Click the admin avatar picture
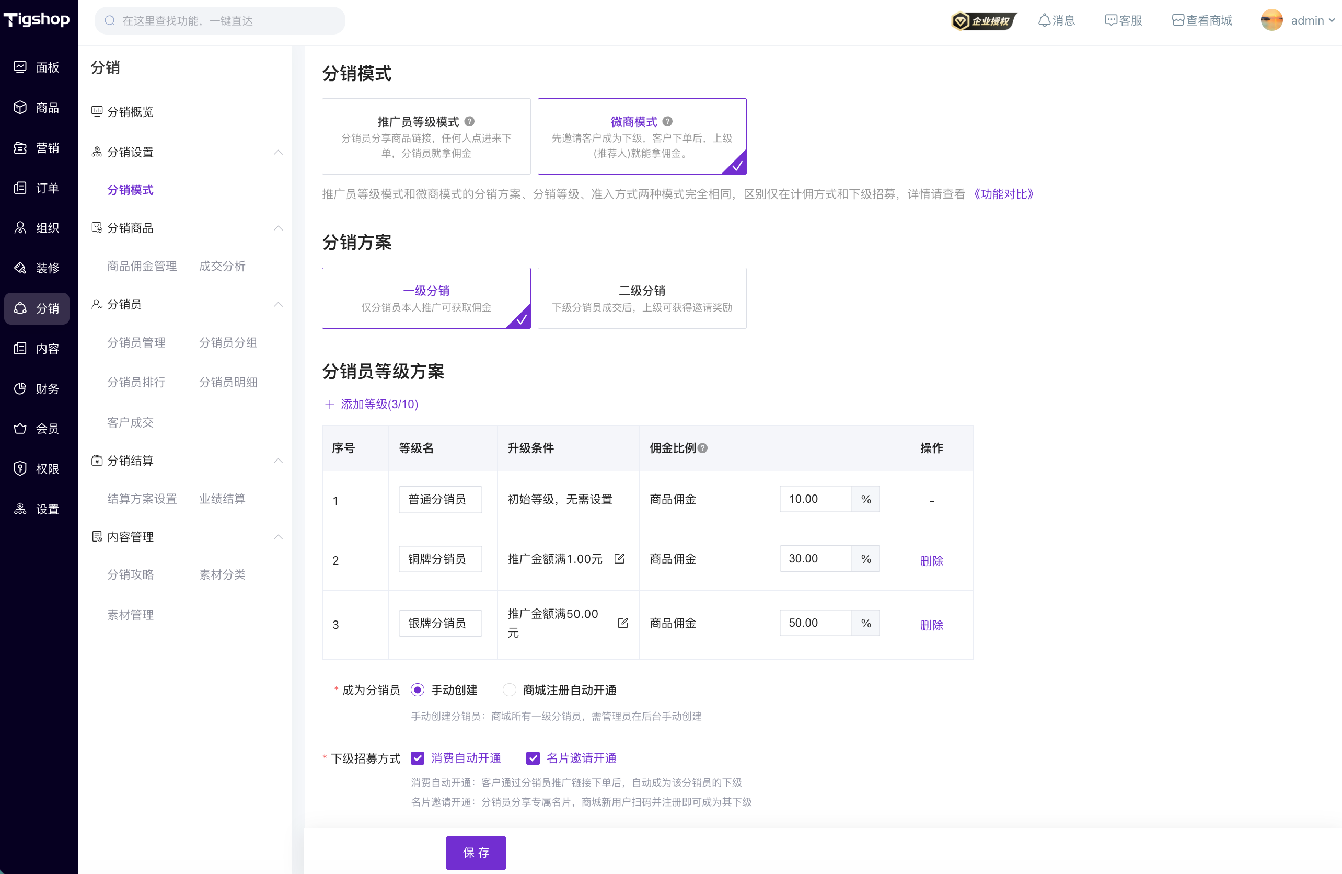This screenshot has height=874, width=1342. pyautogui.click(x=1271, y=20)
